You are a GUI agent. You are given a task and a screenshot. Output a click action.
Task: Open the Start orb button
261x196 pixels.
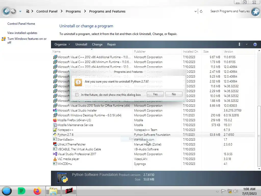(7, 191)
